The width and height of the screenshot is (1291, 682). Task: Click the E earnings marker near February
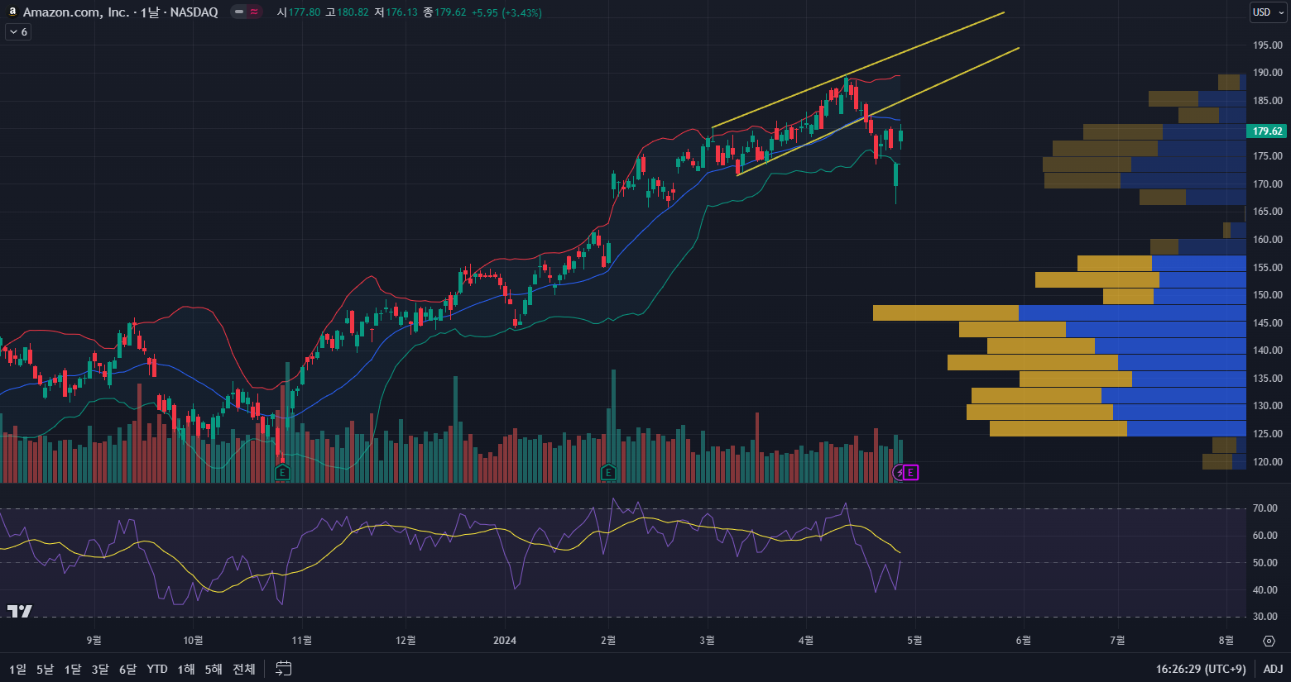[608, 472]
